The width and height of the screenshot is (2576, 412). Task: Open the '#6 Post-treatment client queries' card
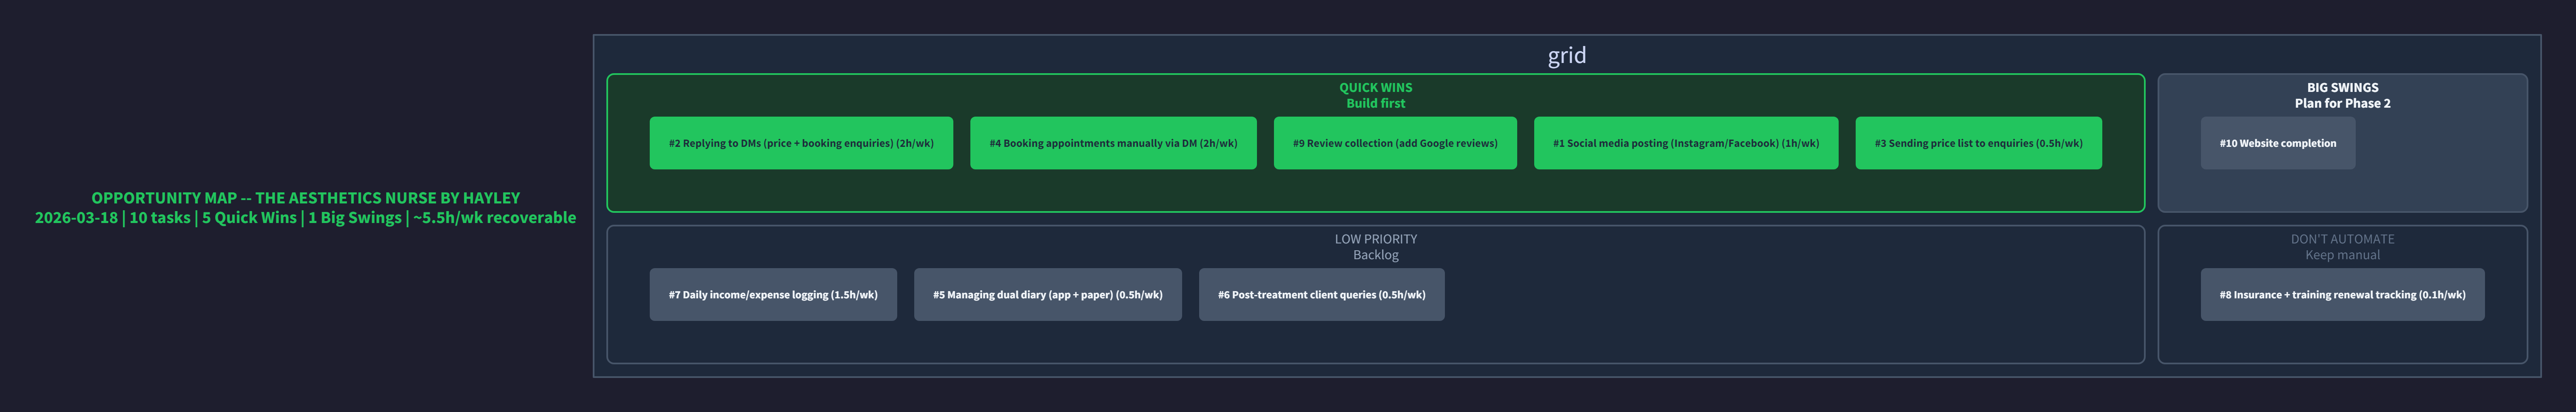[x=1321, y=295]
